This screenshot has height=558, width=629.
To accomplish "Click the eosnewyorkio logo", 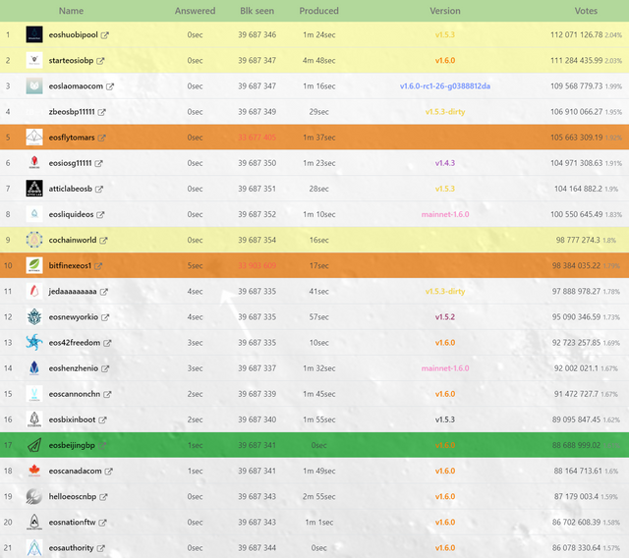I will tap(34, 316).
